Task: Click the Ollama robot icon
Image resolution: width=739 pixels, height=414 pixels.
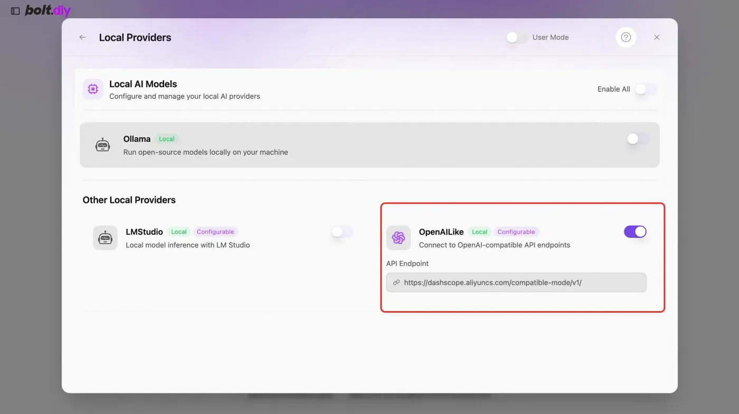Action: point(102,145)
